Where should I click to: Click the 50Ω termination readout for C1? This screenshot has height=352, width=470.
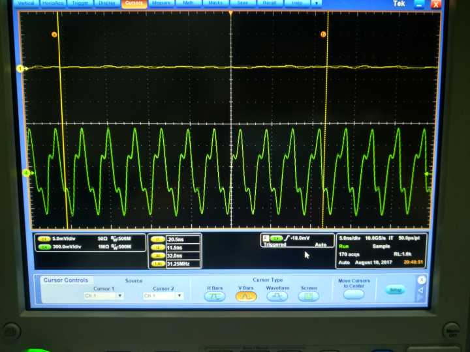tap(102, 239)
